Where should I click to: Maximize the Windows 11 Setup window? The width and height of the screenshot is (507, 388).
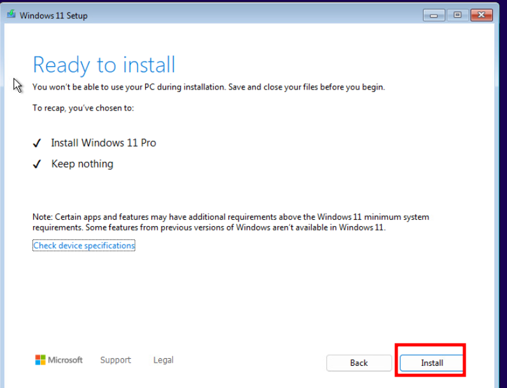(x=457, y=15)
